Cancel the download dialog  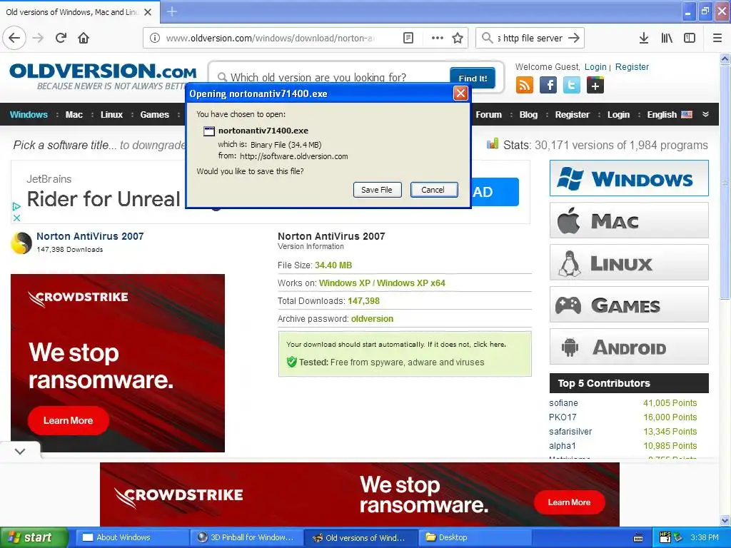point(433,190)
